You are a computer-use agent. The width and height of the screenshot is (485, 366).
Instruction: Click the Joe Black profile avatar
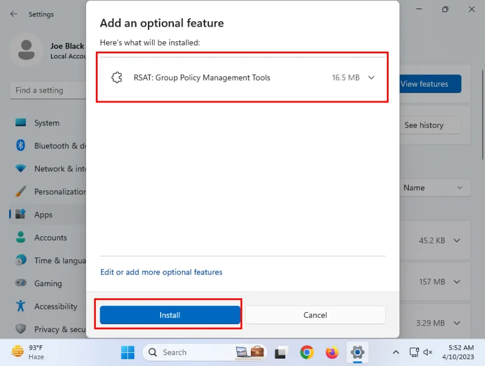[27, 50]
